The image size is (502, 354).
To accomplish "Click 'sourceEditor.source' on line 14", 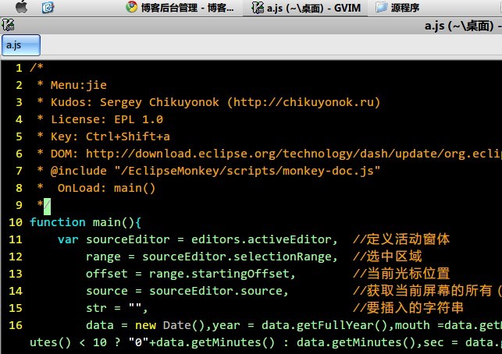I will click(x=215, y=291).
